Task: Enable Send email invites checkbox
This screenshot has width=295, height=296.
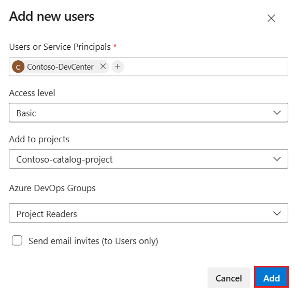Action: (x=17, y=240)
